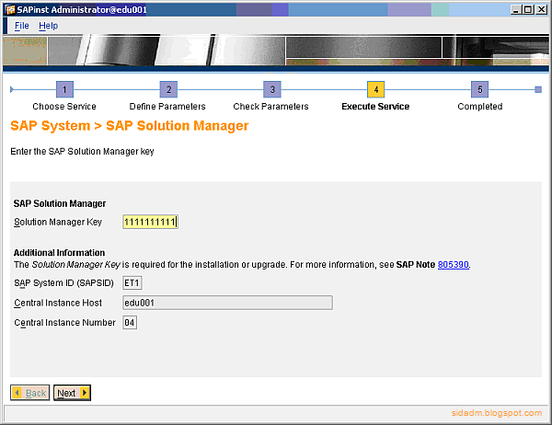Click the Next button
Image resolution: width=552 pixels, height=425 pixels.
(x=72, y=393)
